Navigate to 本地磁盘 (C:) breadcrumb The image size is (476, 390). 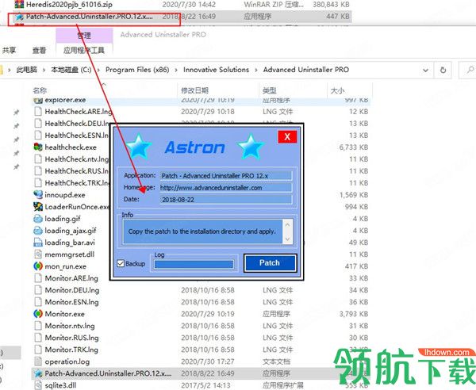(71, 70)
